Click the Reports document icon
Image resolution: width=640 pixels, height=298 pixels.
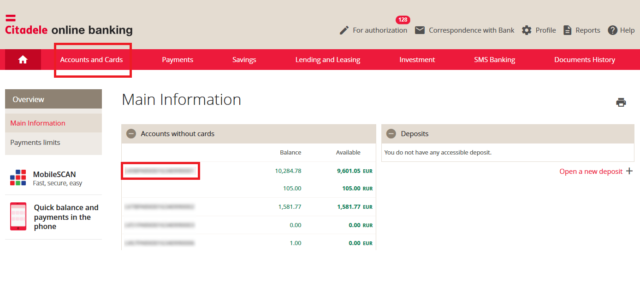567,30
